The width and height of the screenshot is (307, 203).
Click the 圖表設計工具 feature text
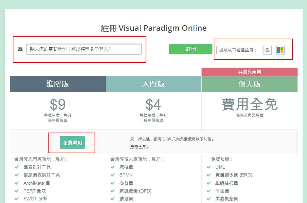click(37, 167)
